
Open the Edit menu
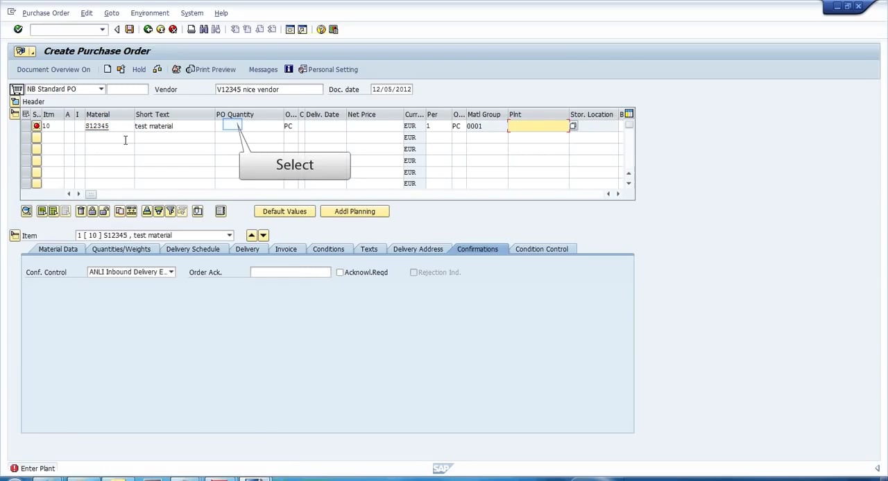(x=86, y=13)
